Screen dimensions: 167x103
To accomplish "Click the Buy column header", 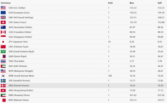I will point(132,3).
